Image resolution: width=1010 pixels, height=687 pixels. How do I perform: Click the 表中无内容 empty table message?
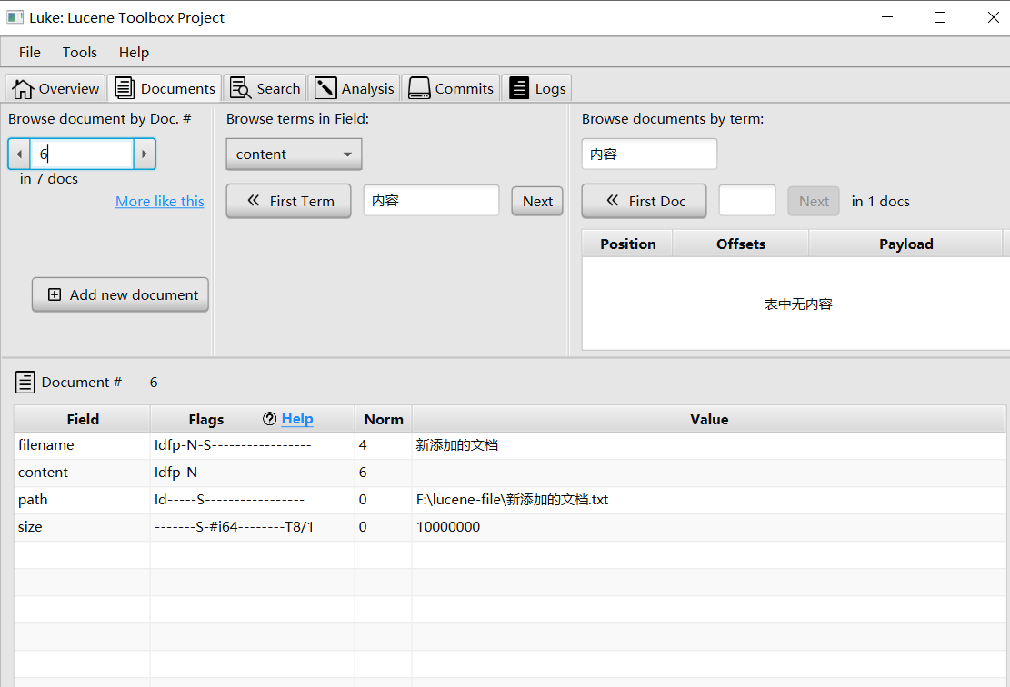click(x=798, y=304)
